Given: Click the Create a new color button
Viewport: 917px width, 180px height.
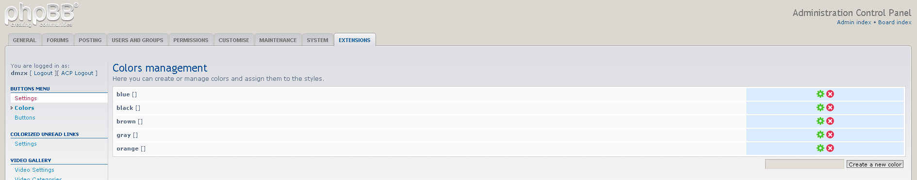Looking at the screenshot, I should tap(875, 165).
